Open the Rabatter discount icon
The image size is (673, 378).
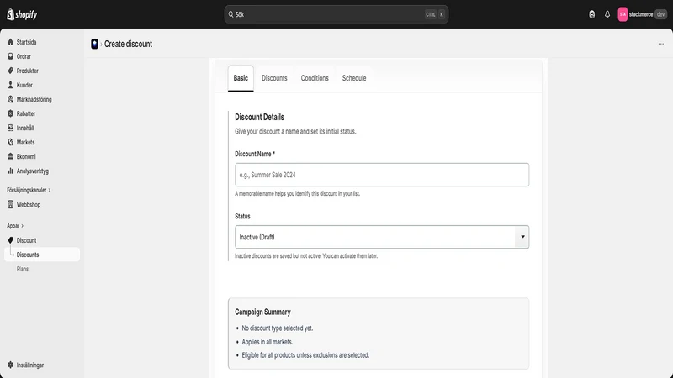click(10, 113)
